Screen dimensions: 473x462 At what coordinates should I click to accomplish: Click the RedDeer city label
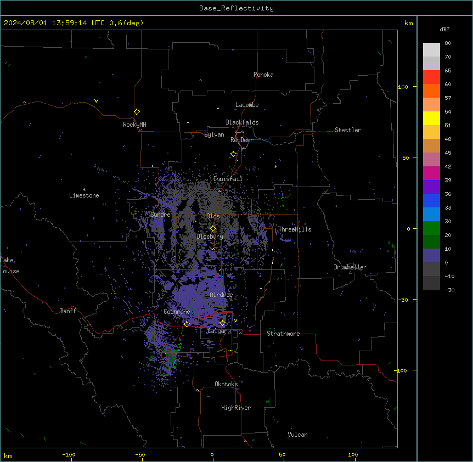tap(241, 140)
